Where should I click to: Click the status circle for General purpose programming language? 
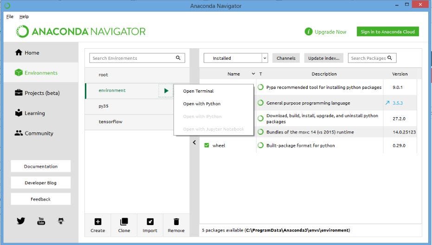point(260,103)
